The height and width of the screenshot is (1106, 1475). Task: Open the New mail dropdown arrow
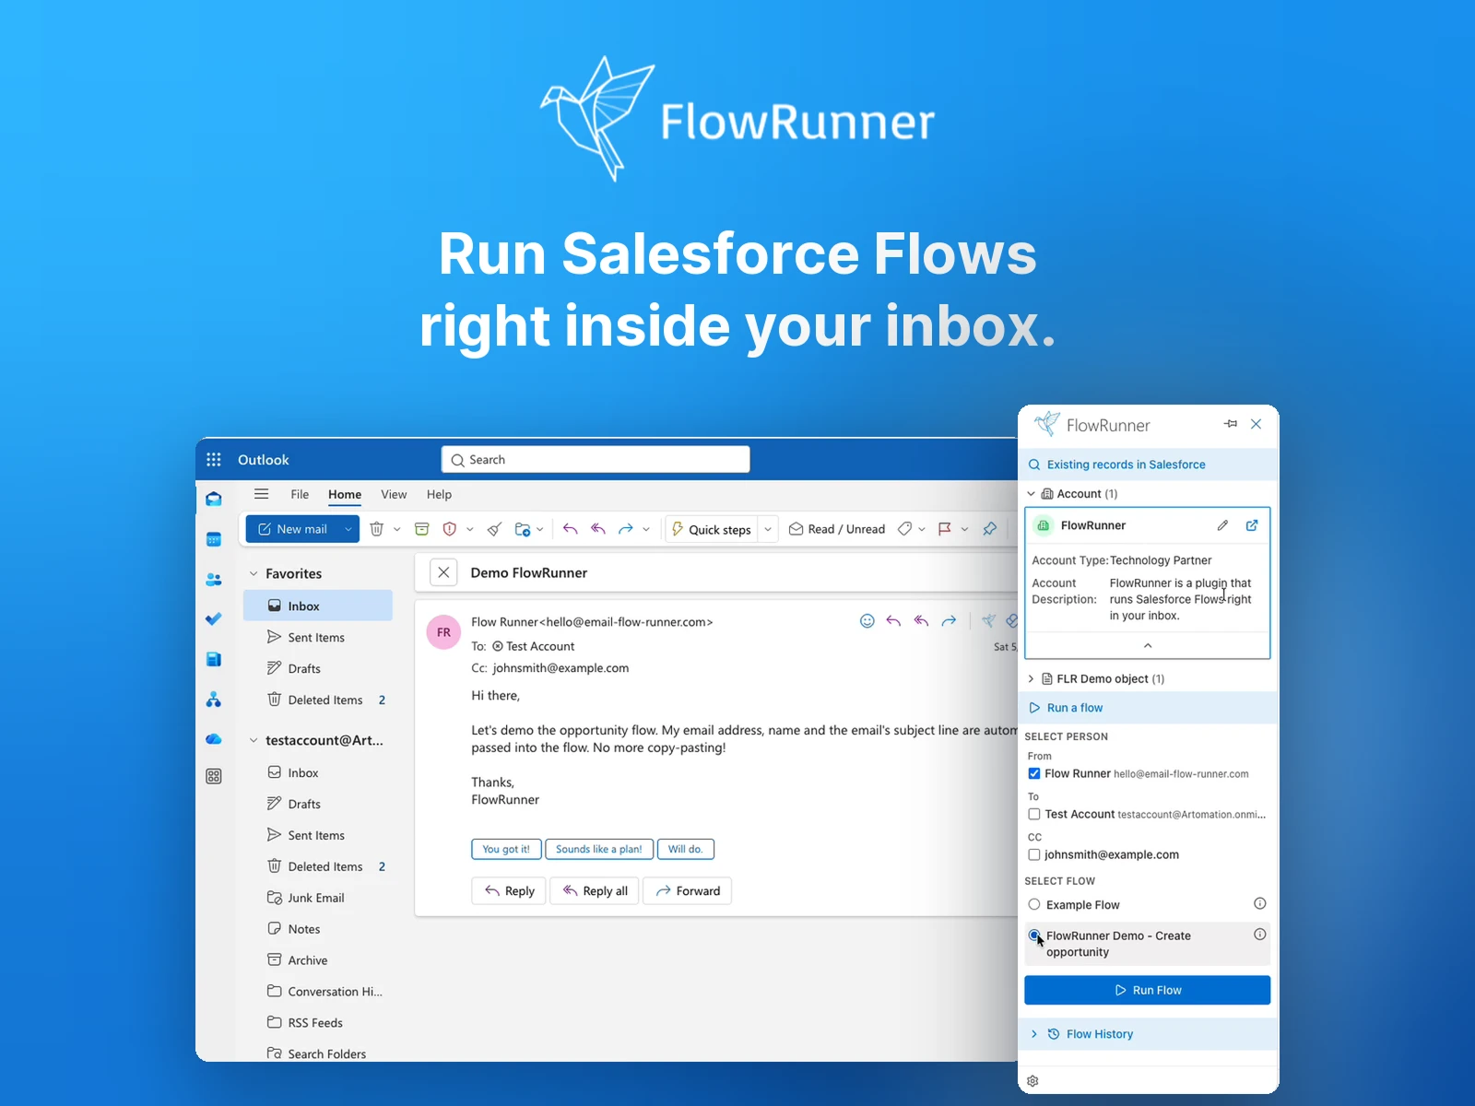pos(348,529)
